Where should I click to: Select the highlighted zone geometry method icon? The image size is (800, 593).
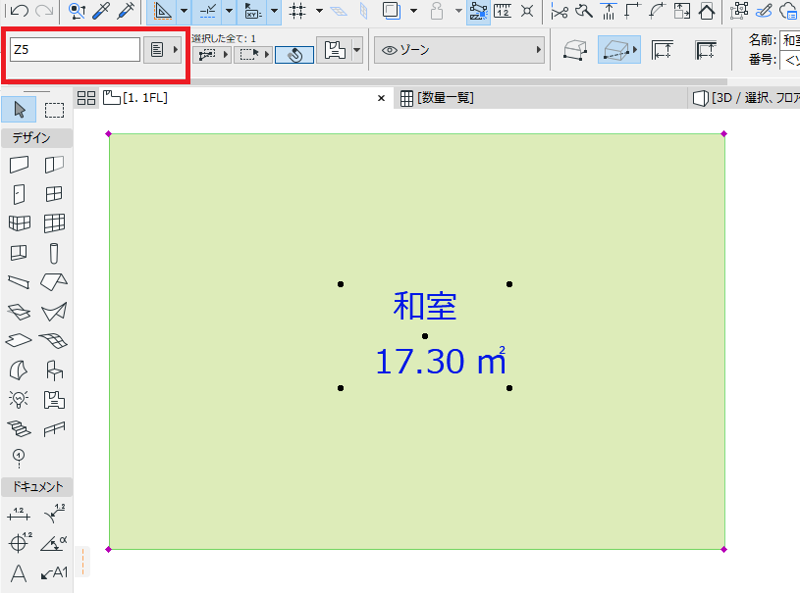click(x=618, y=50)
